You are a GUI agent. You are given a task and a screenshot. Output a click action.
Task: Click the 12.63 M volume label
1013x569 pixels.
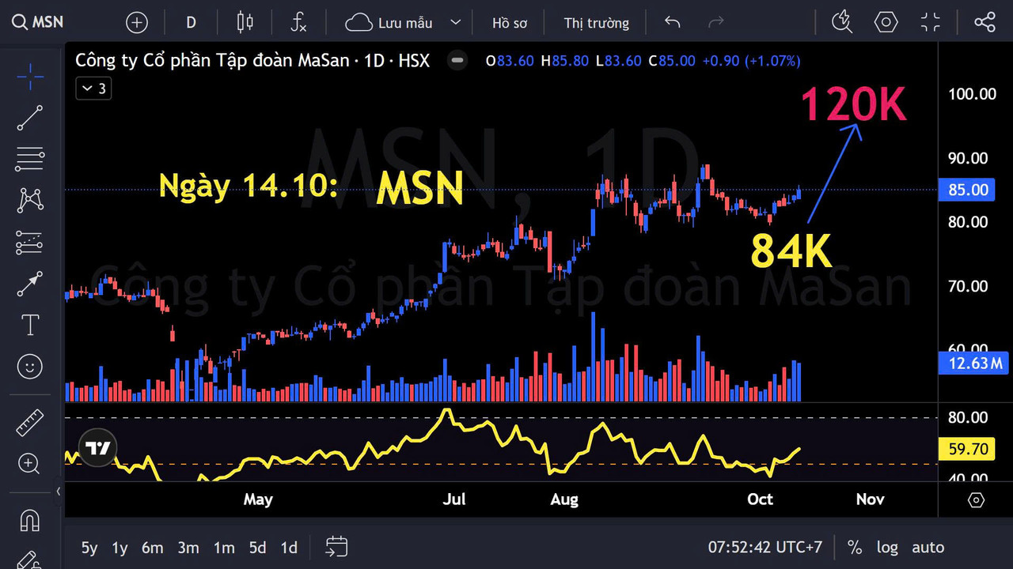(x=973, y=364)
